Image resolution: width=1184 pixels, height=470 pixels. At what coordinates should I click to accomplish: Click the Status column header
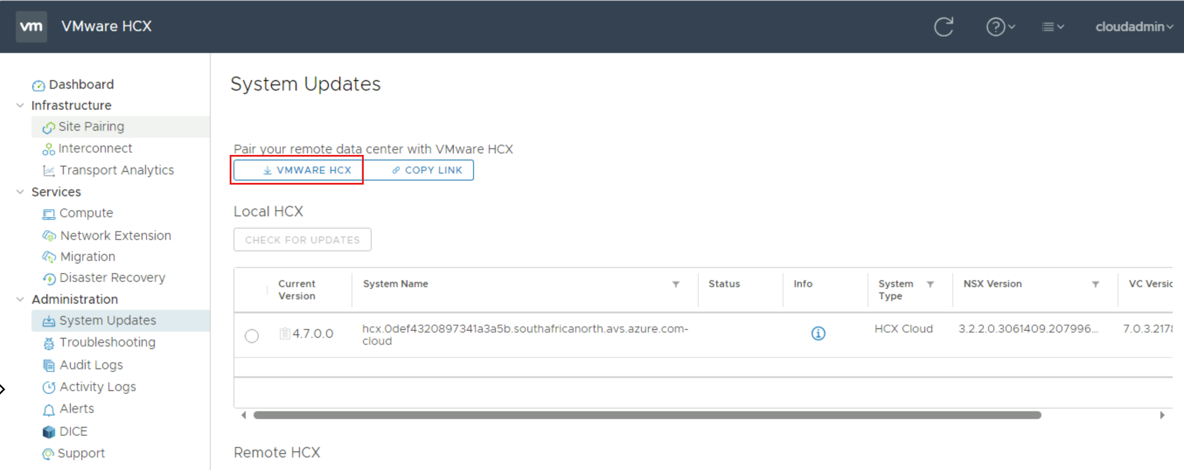(x=724, y=284)
